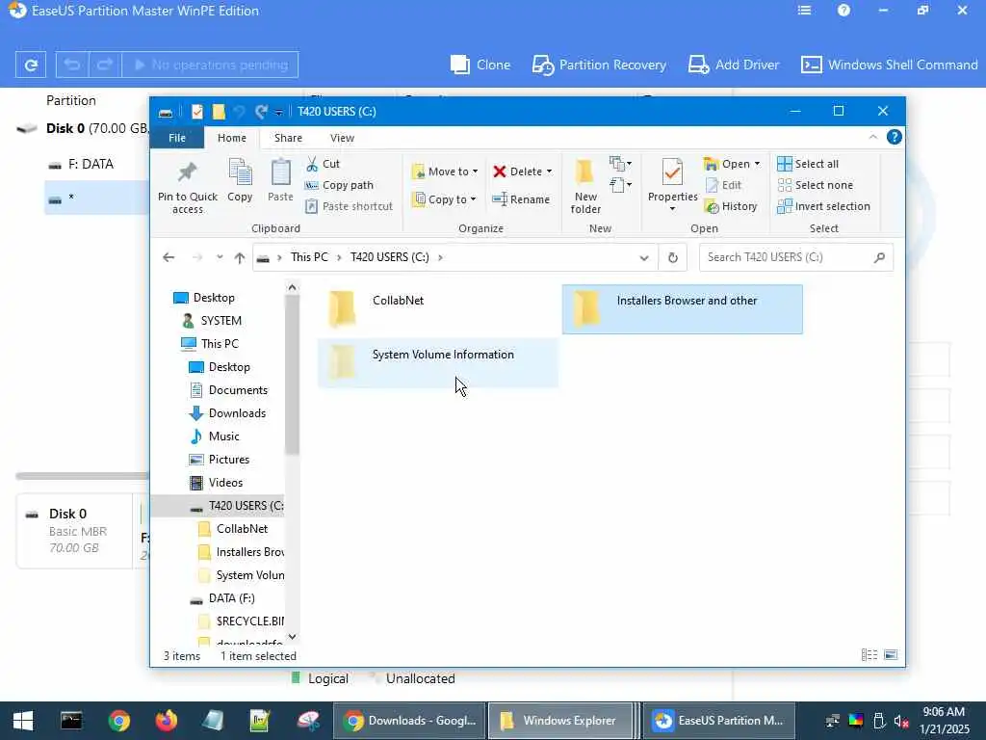Select SYSTEM in the navigation pane
Viewport: 986px width, 740px height.
[x=221, y=321]
